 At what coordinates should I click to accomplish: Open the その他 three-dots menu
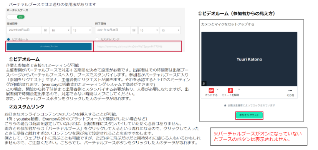pos(290,90)
